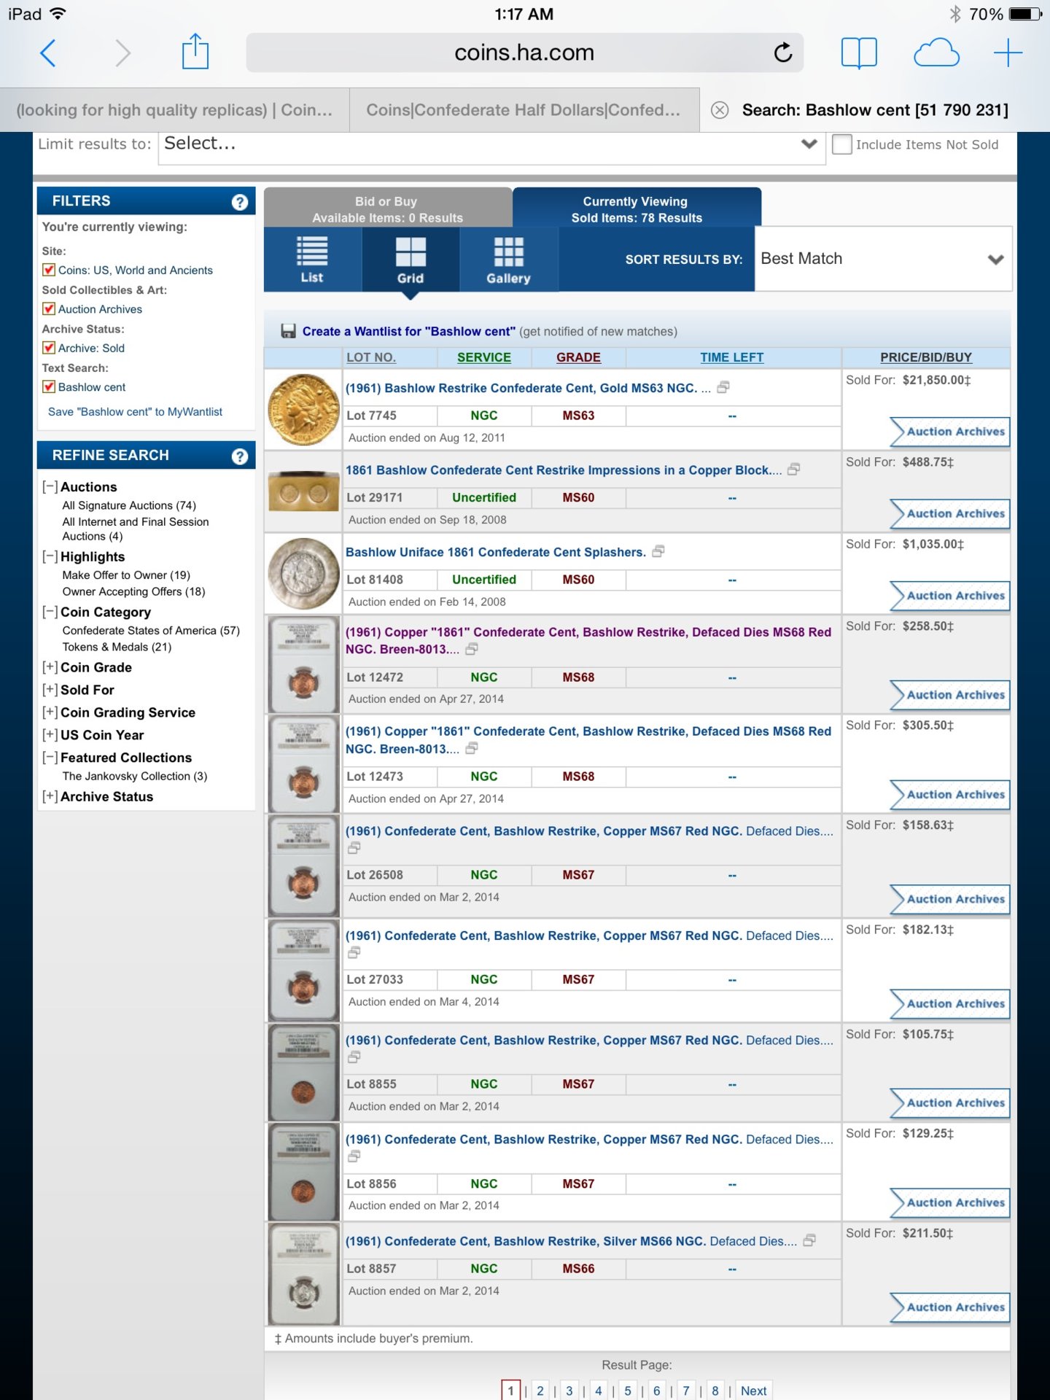
Task: Uncheck the Bashlow cent text filter
Action: pos(49,387)
